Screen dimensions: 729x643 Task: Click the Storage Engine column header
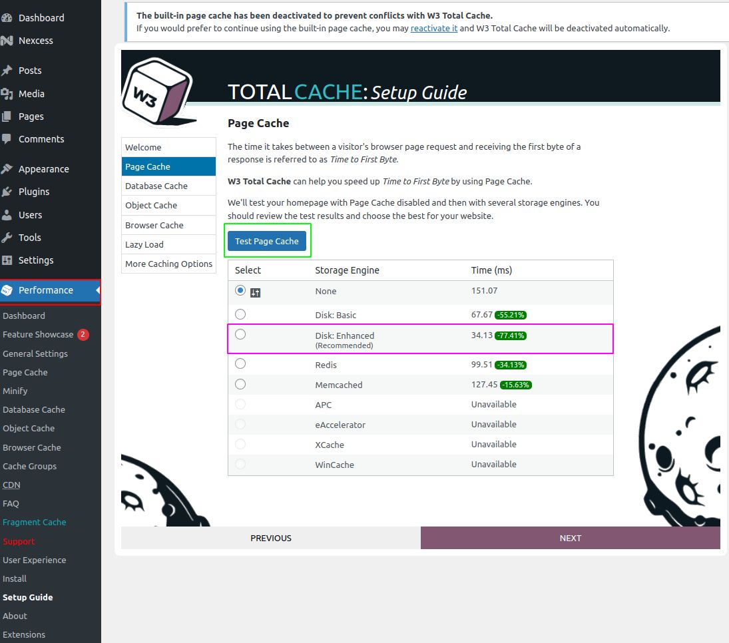click(347, 270)
